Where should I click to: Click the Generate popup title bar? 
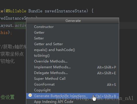(x=73, y=21)
